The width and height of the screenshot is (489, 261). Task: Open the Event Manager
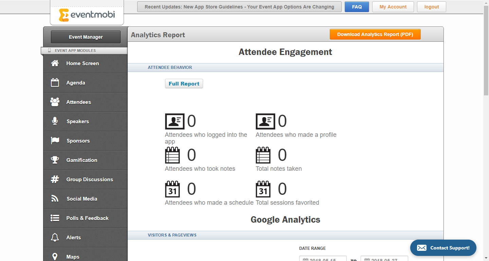point(86,37)
